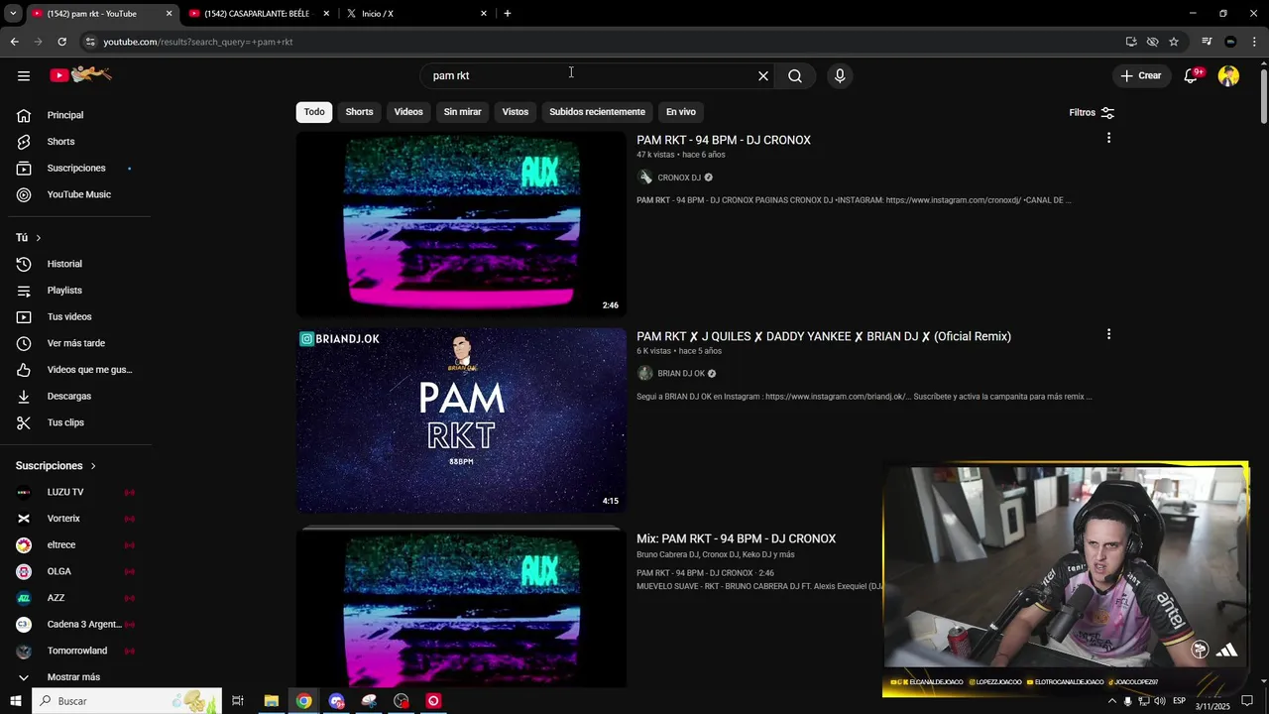
Task: Open the account avatar menu
Action: pyautogui.click(x=1228, y=75)
